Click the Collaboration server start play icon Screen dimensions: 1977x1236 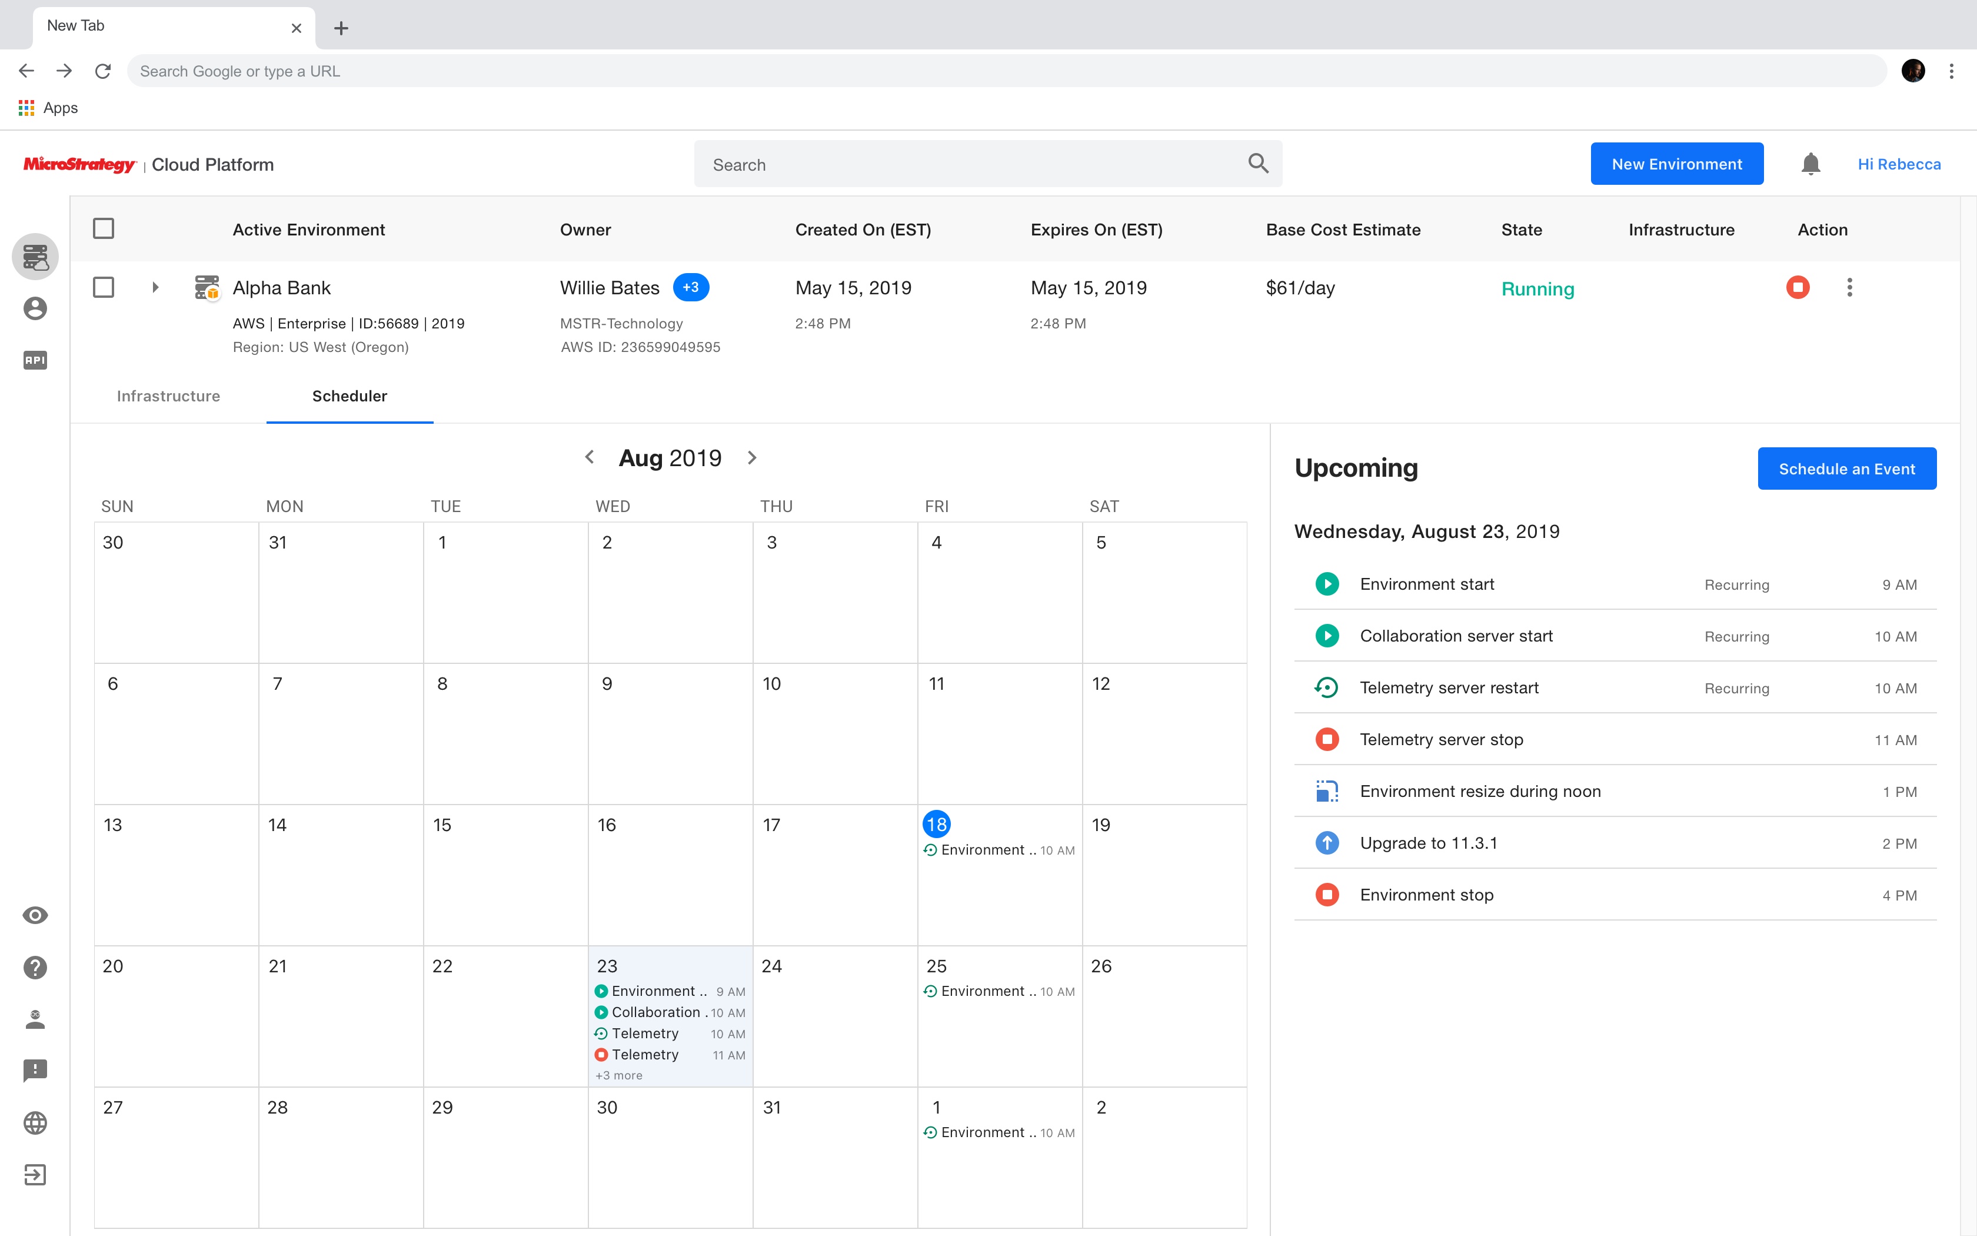1327,635
